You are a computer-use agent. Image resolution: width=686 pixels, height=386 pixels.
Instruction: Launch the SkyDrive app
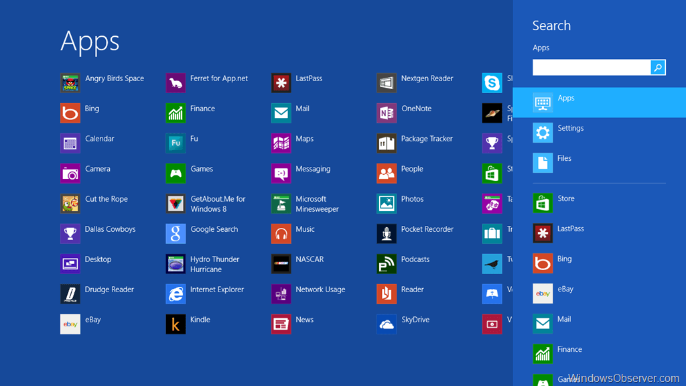point(387,324)
